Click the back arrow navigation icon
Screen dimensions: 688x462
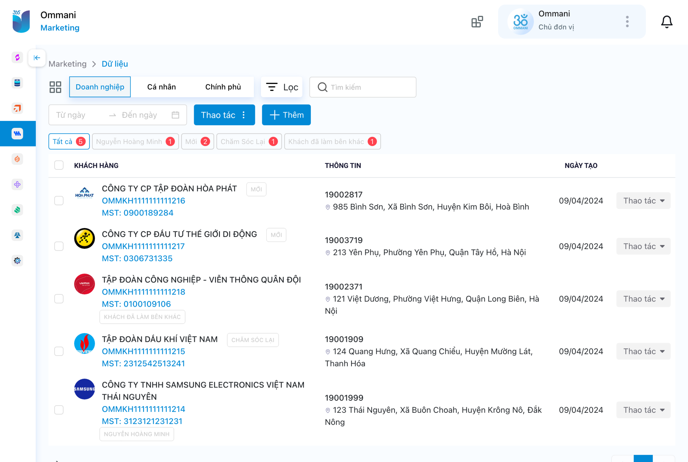[37, 57]
